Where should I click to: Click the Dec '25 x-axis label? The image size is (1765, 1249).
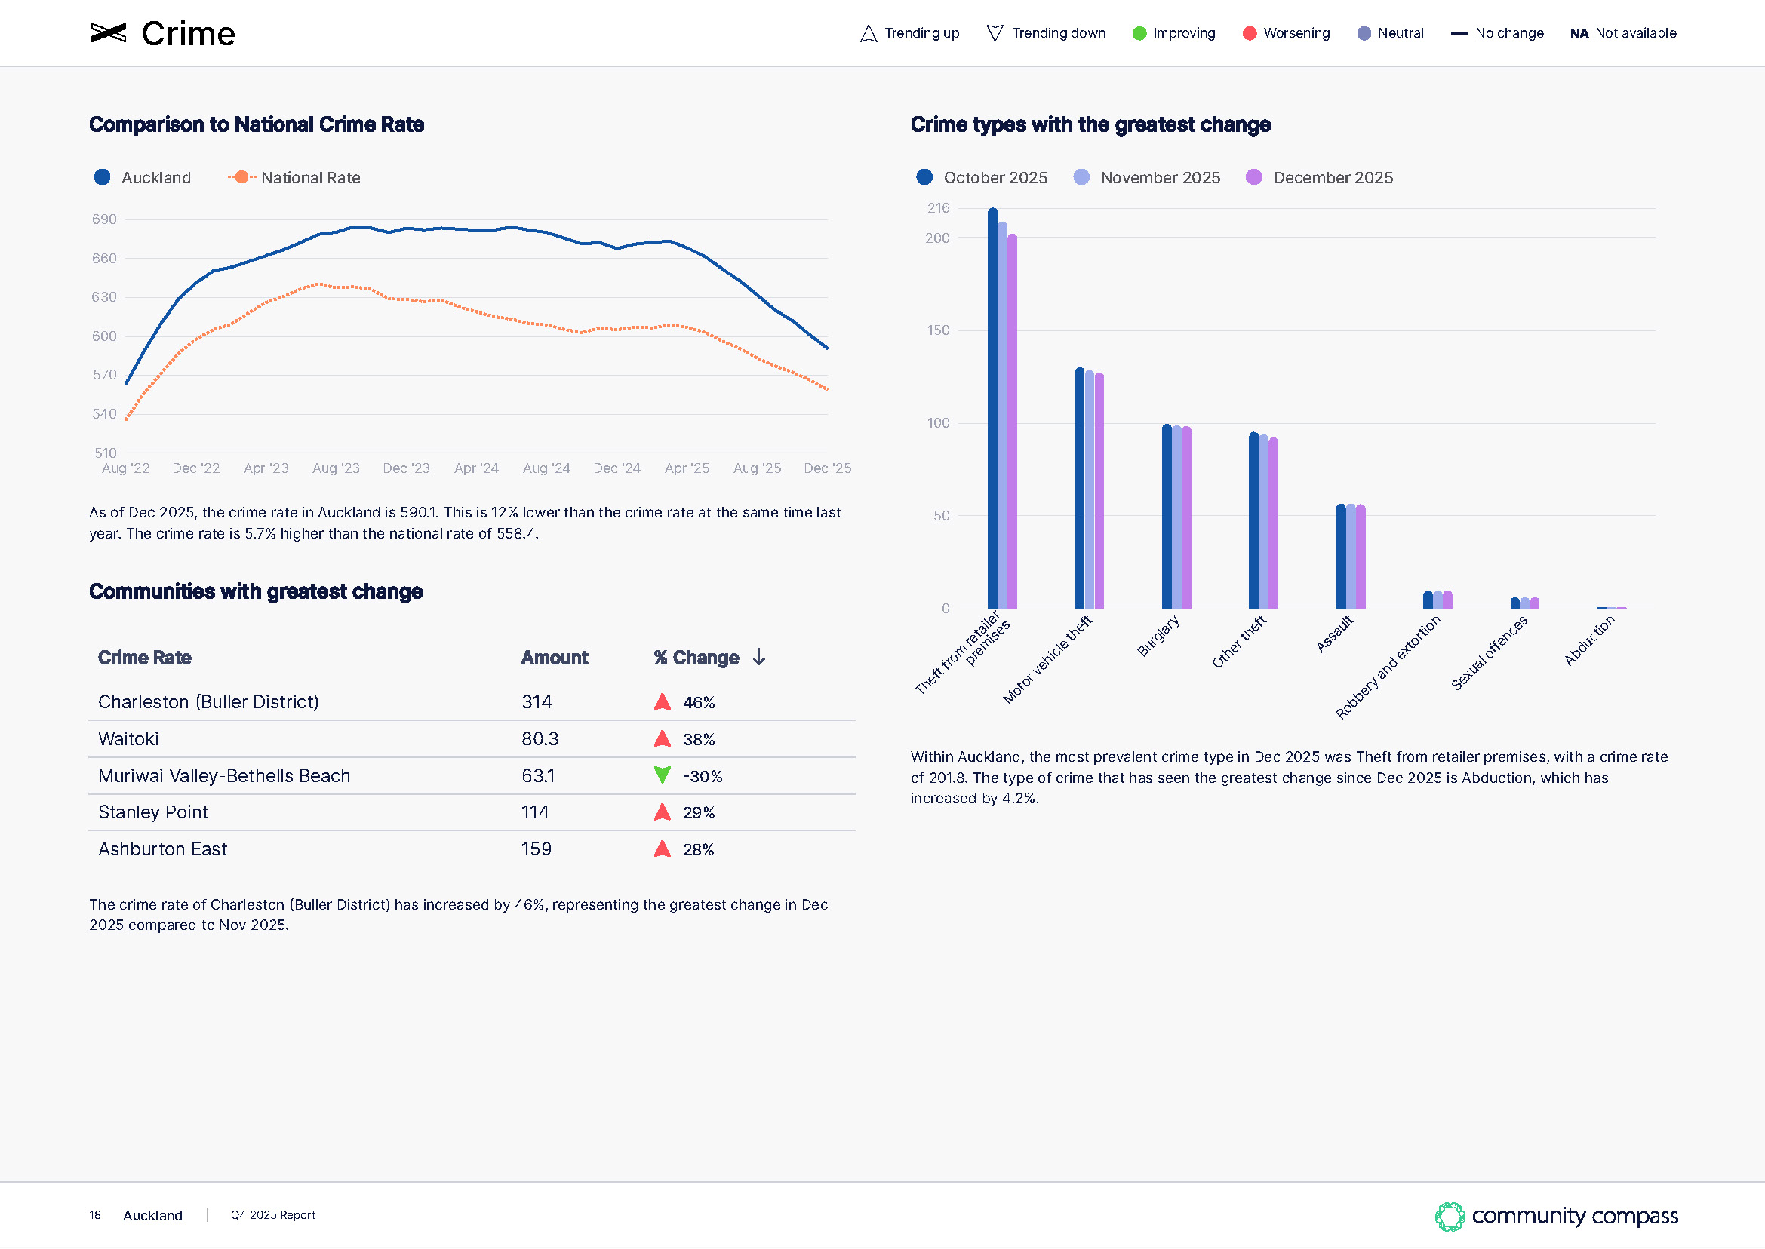click(827, 468)
